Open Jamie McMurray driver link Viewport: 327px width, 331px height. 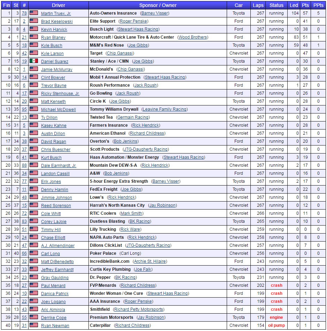coord(57,70)
